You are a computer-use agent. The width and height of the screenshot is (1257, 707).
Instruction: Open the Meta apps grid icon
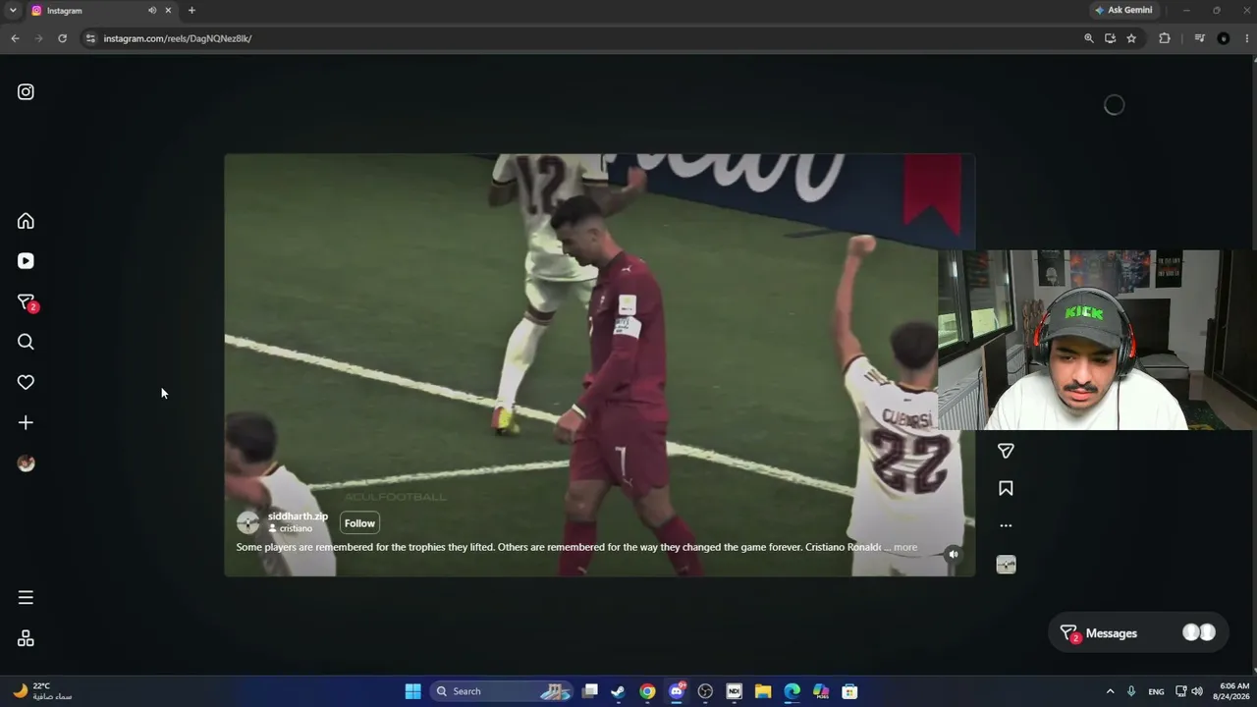[x=26, y=638]
